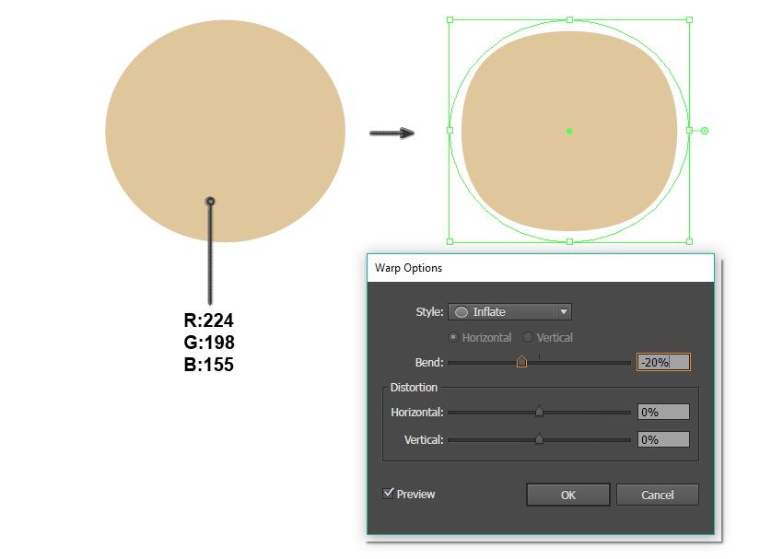Toggle the Preview checkbox
The image size is (783, 559).
tap(389, 494)
